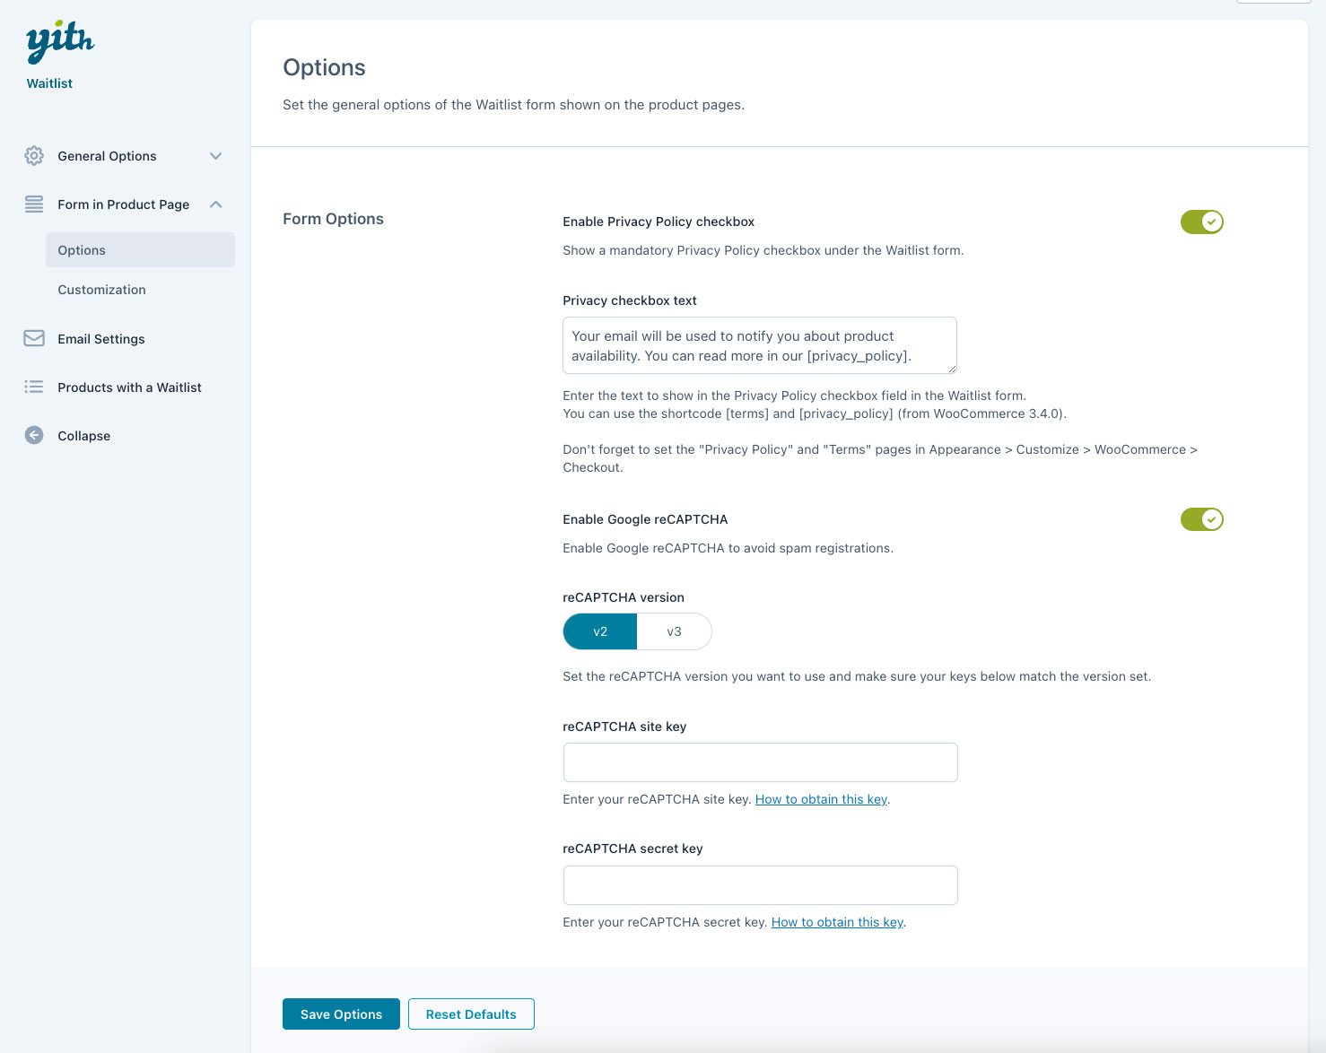Viewport: 1326px width, 1053px height.
Task: Click the YITH logo
Action: pyautogui.click(x=60, y=43)
